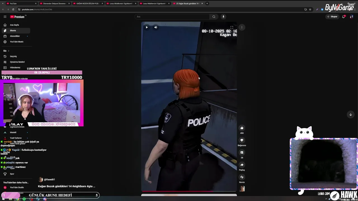Play the Shorts video
This screenshot has width=358, height=201.
147,27
